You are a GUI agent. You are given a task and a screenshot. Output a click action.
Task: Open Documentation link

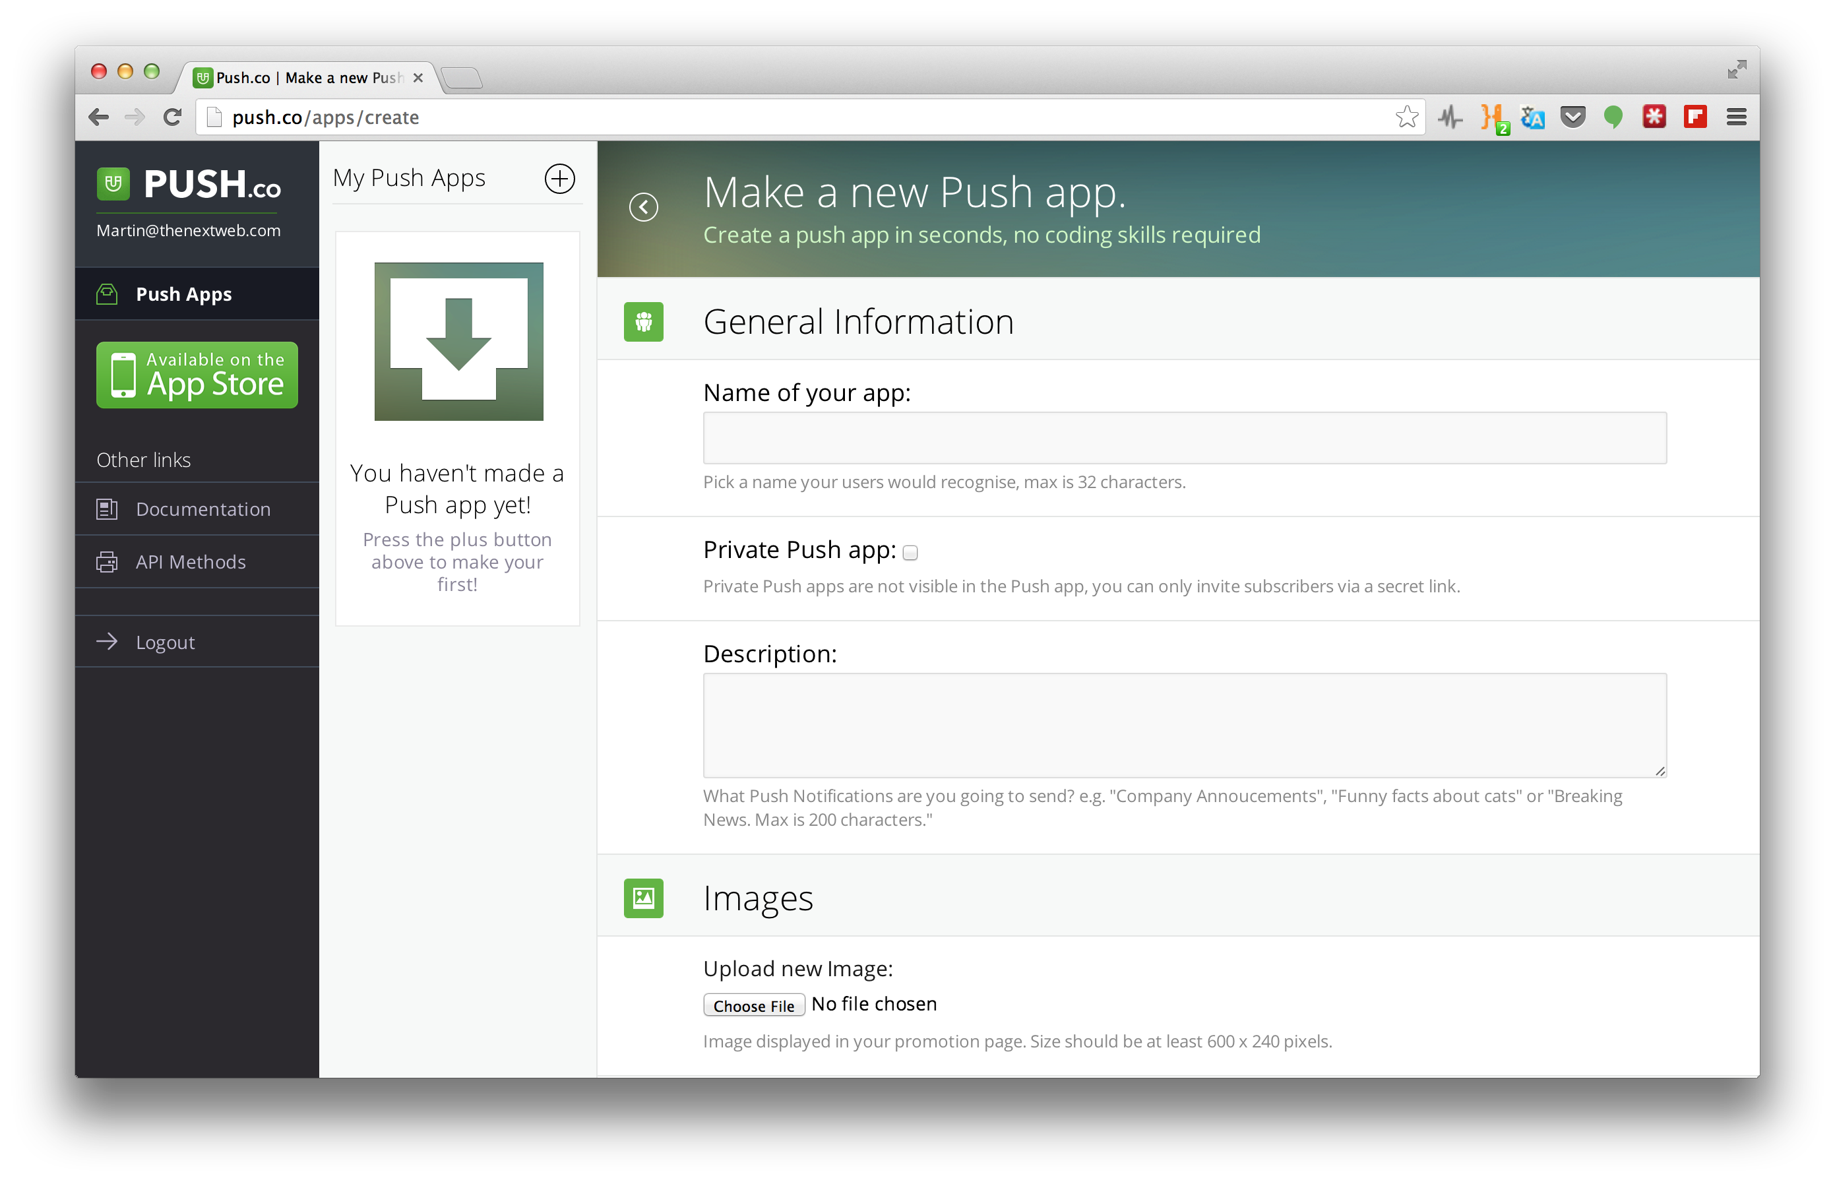coord(197,509)
